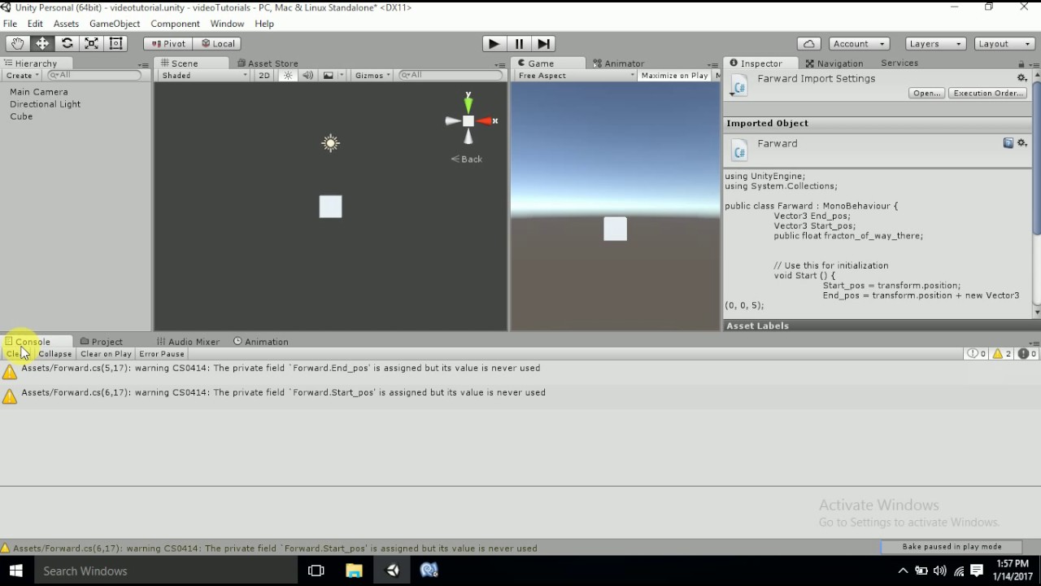
Task: Switch to the Navigation tab
Action: (834, 63)
